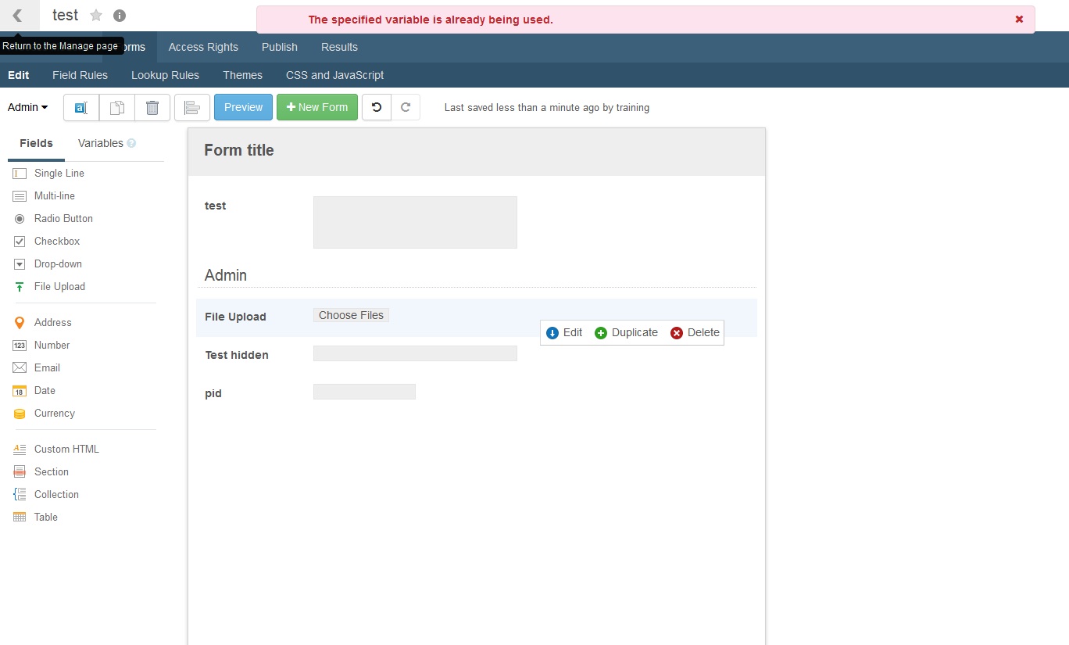Add a Radio Button field
Screen dimensions: 1069x645
63,219
